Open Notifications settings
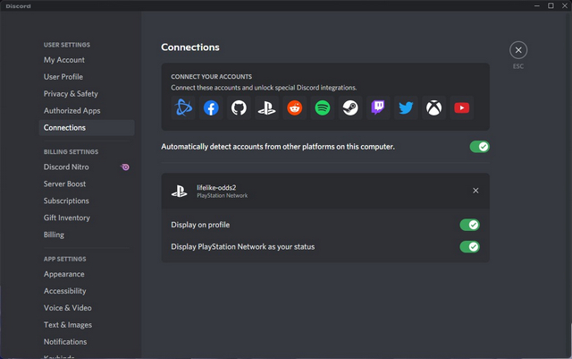 pos(87,342)
